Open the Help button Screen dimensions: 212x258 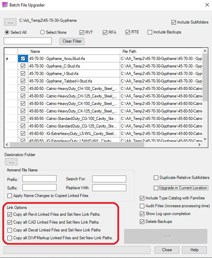click(x=194, y=250)
